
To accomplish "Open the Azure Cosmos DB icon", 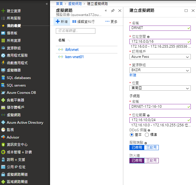I will [3, 93].
